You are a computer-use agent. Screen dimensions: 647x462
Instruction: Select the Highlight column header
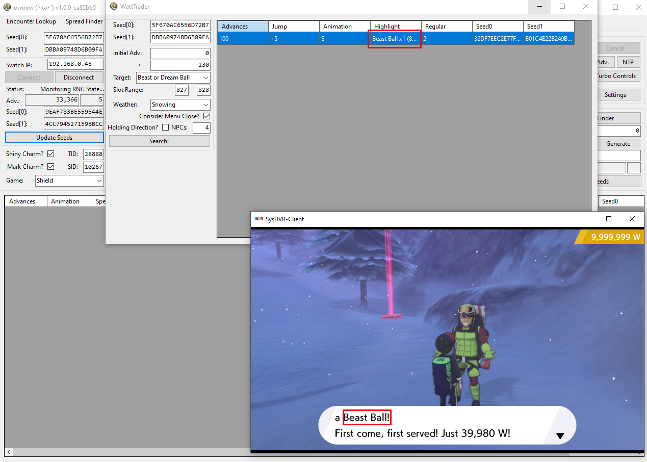[x=396, y=27]
